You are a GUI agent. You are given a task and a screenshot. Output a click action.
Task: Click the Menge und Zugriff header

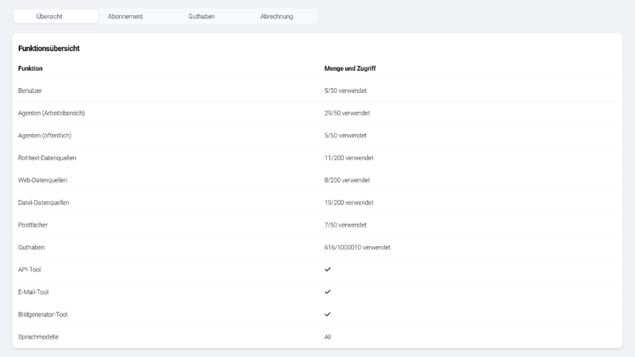point(350,68)
